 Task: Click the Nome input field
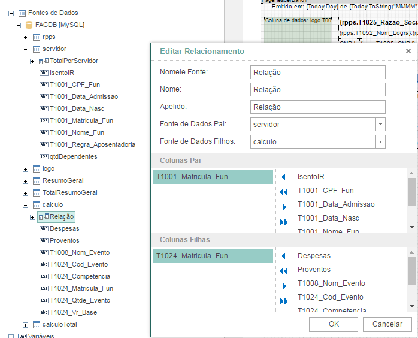(x=318, y=90)
